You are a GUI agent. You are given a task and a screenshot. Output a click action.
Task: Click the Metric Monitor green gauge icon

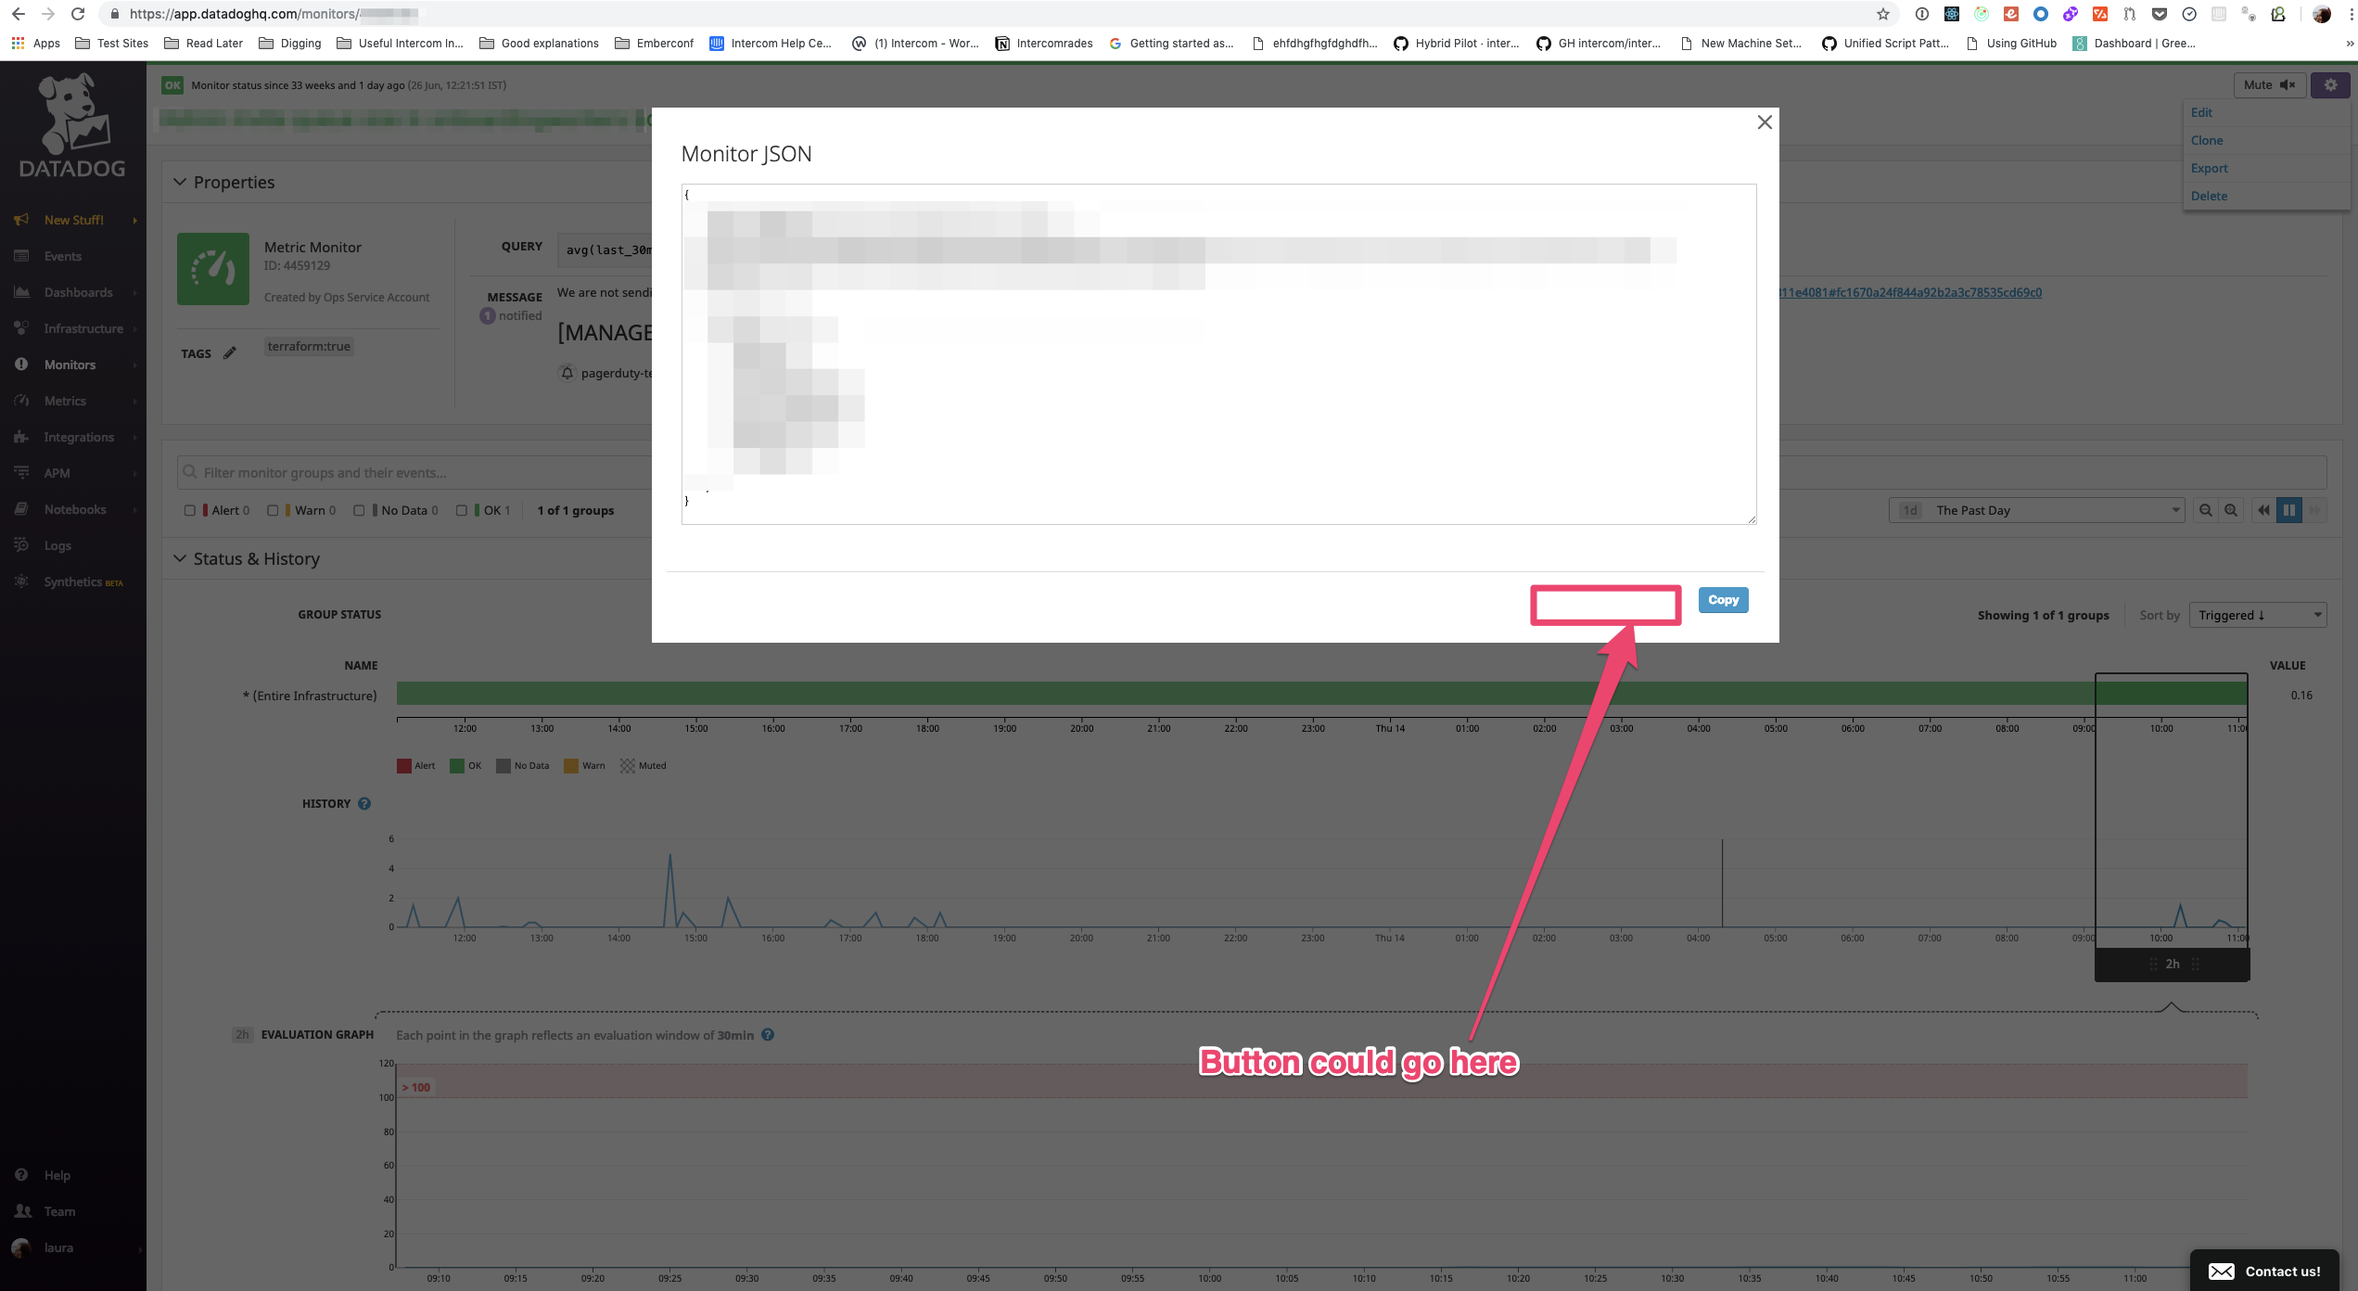tap(212, 269)
